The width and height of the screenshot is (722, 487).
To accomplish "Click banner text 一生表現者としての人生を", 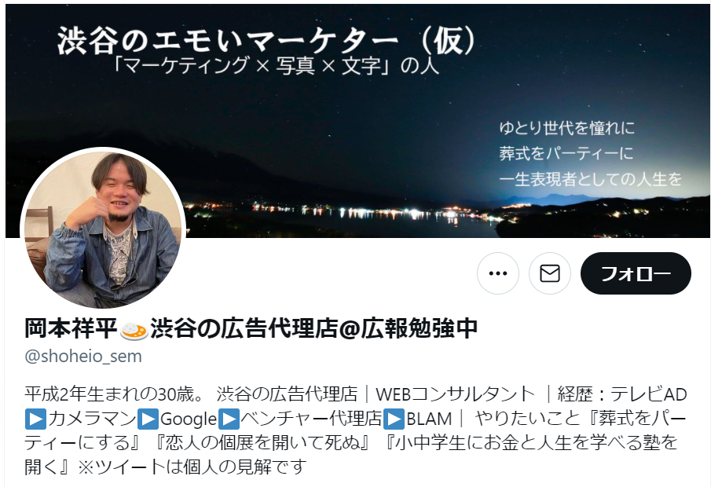I will [590, 179].
